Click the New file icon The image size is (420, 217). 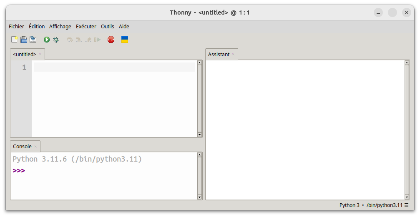tap(14, 40)
